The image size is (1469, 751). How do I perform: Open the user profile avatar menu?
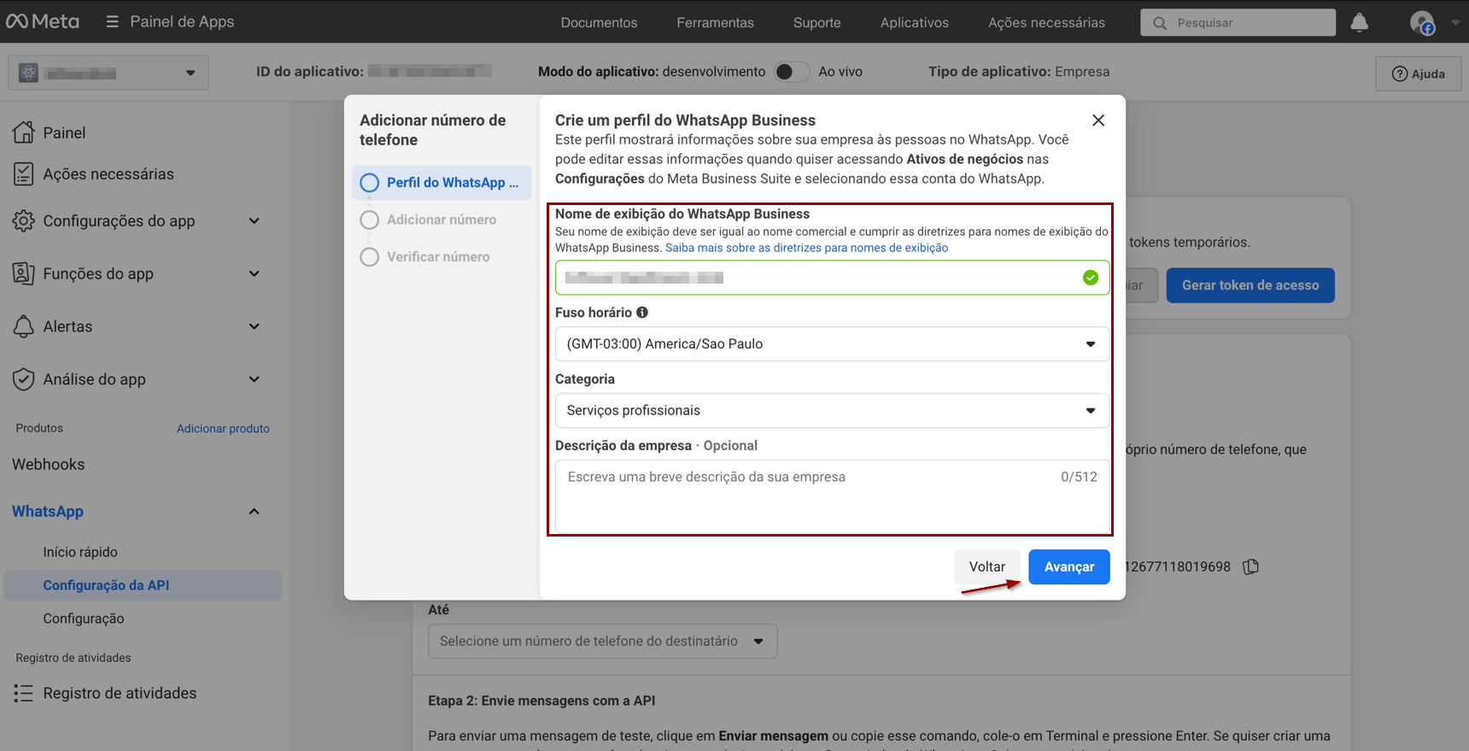[x=1422, y=23]
